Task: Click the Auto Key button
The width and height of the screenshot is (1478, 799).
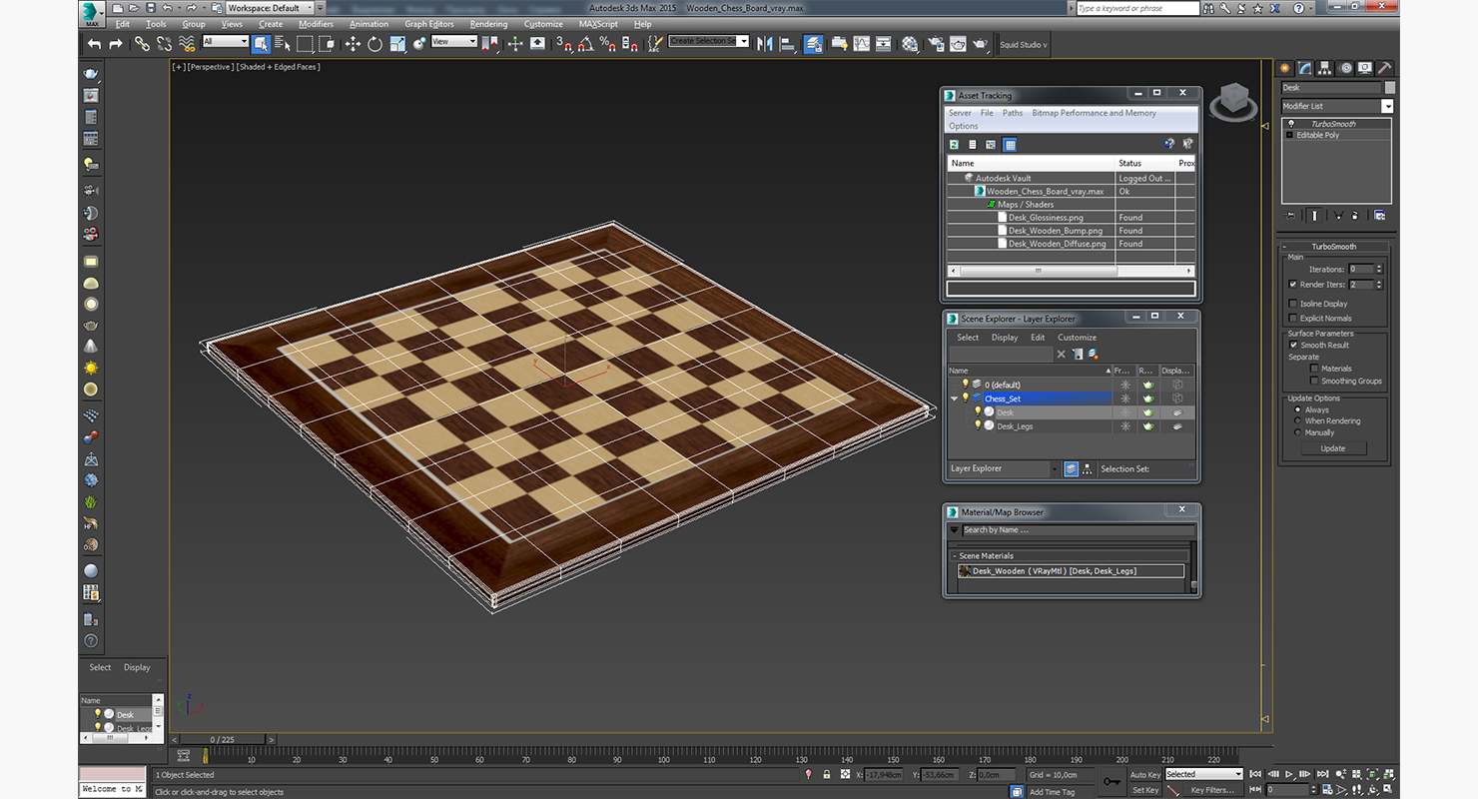Action: coord(1145,774)
